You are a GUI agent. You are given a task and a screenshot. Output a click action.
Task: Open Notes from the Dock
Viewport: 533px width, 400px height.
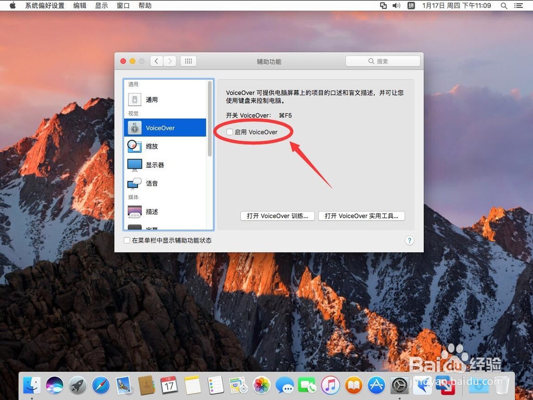[x=192, y=386]
